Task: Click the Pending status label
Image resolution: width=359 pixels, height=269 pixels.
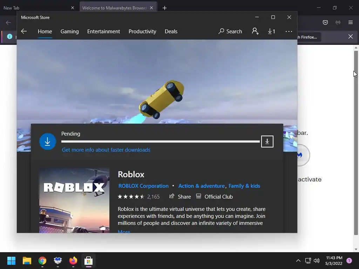Action: (71, 134)
